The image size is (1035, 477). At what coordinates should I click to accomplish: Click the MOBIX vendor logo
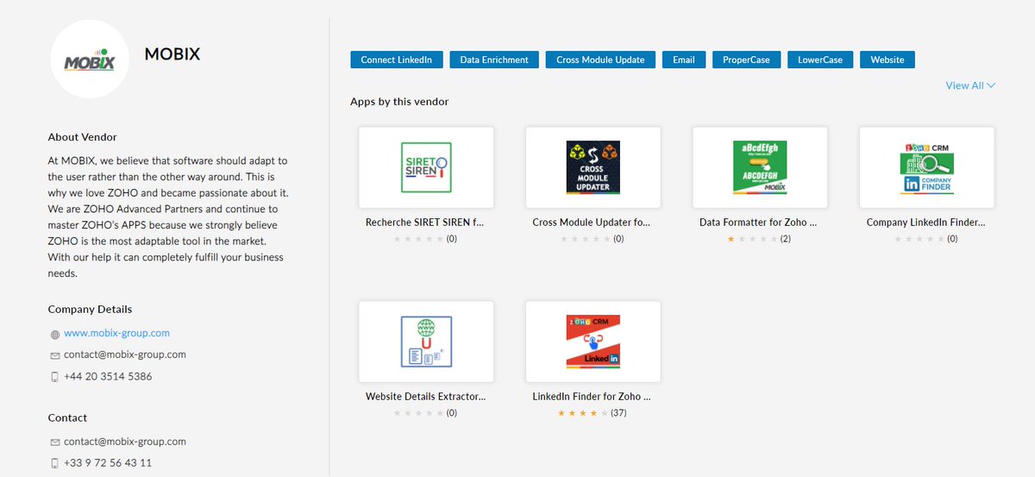90,59
